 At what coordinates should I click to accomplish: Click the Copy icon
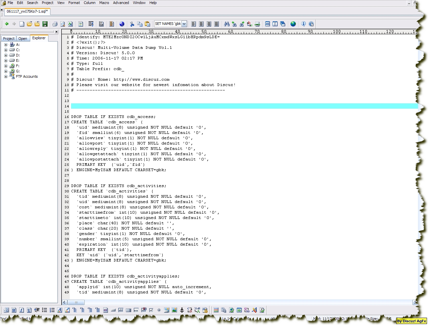click(x=140, y=24)
